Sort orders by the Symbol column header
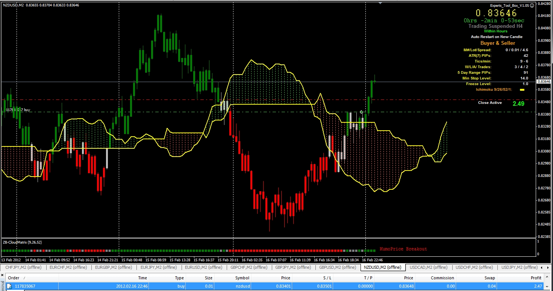The height and width of the screenshot is (291, 553). click(x=233, y=278)
